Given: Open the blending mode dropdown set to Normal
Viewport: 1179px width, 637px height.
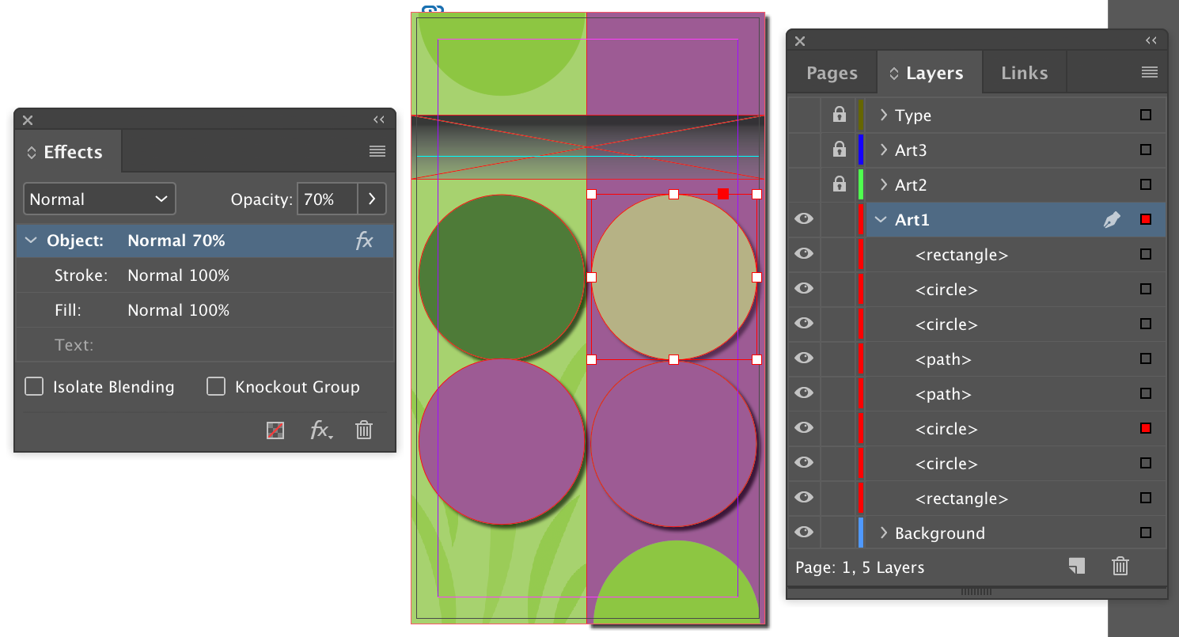Looking at the screenshot, I should point(100,199).
